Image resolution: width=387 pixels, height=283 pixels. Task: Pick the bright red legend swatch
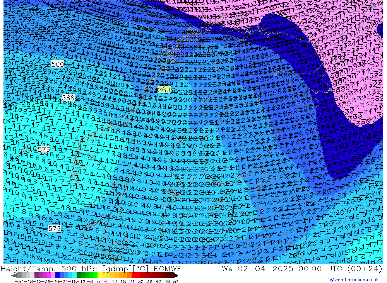coord(134,275)
